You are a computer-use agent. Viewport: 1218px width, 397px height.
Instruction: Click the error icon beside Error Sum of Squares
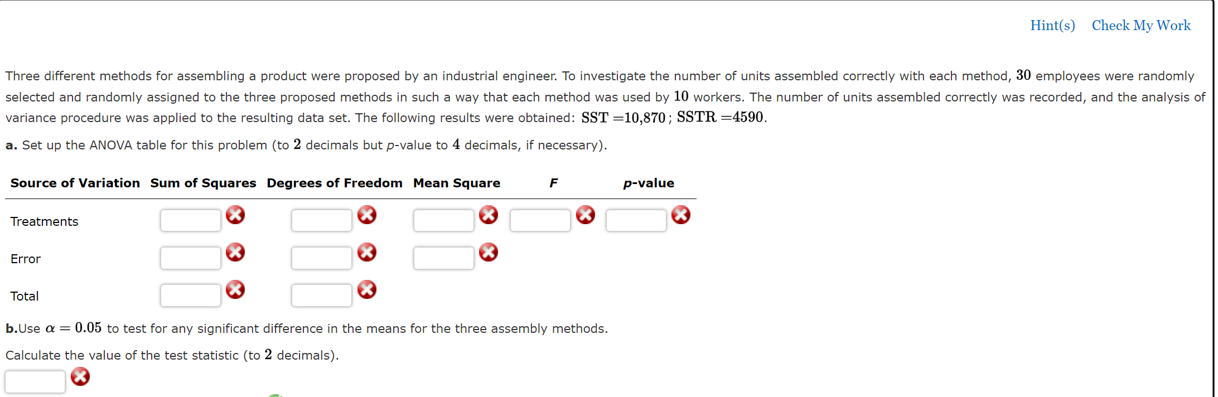pyautogui.click(x=235, y=252)
